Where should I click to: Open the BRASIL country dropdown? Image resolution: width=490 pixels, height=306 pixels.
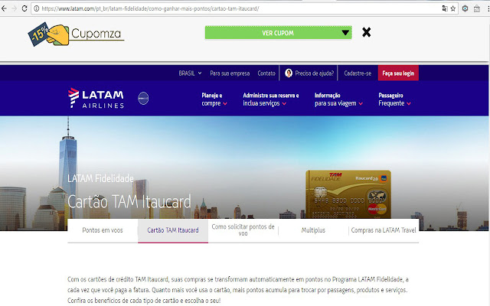pyautogui.click(x=190, y=73)
